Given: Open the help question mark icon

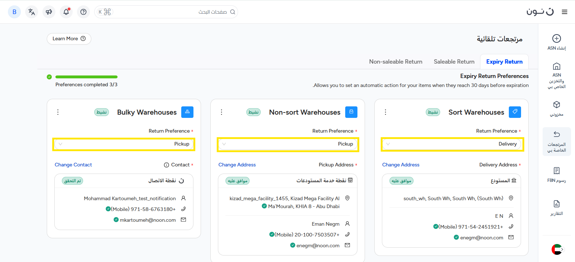Looking at the screenshot, I should 83,12.
